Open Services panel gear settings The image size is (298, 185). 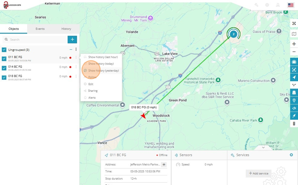pos(291,155)
